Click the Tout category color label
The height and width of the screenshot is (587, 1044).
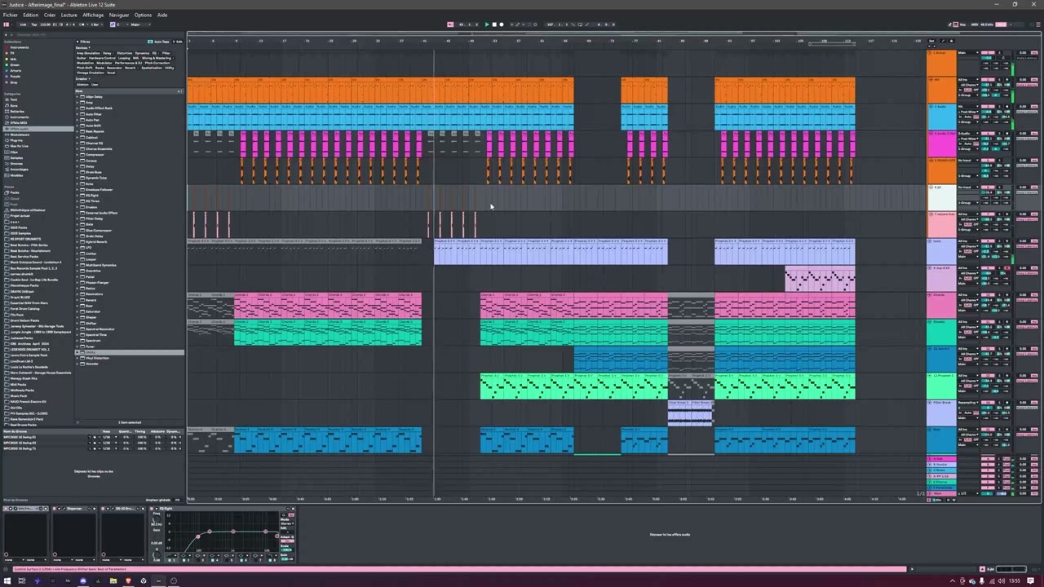pos(14,99)
